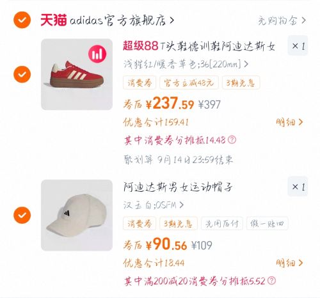Uncheck the white cap item checkbox
The image size is (320, 298).
(22, 216)
